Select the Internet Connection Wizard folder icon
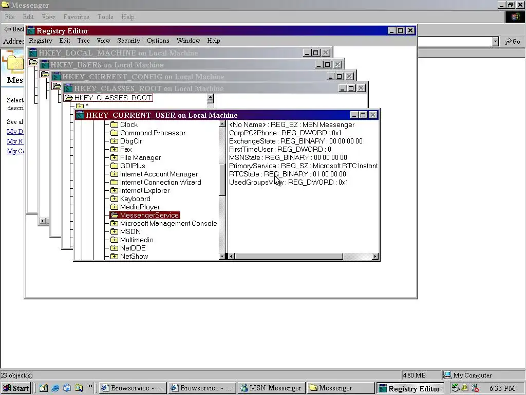 (x=115, y=182)
